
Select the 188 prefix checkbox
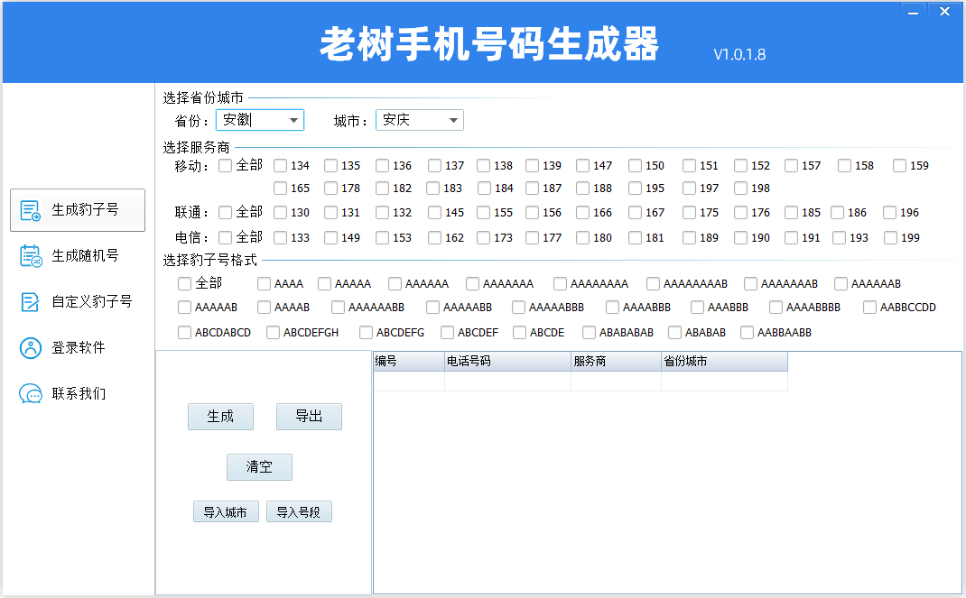(583, 189)
